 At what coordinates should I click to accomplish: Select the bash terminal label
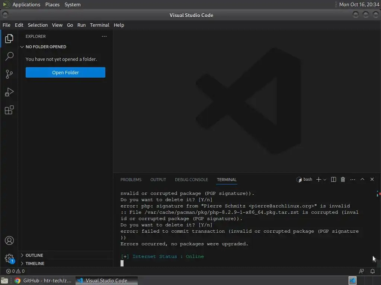click(304, 179)
